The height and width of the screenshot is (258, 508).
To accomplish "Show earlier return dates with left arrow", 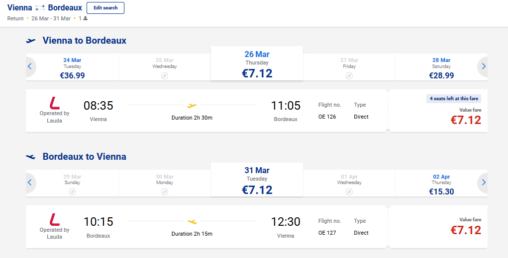I will pos(30,183).
